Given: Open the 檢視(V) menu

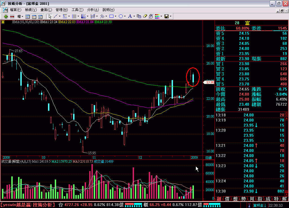Looking at the screenshot, I should click(x=31, y=10).
